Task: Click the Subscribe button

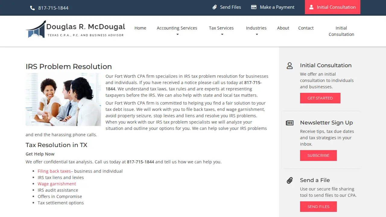Action: point(318,156)
